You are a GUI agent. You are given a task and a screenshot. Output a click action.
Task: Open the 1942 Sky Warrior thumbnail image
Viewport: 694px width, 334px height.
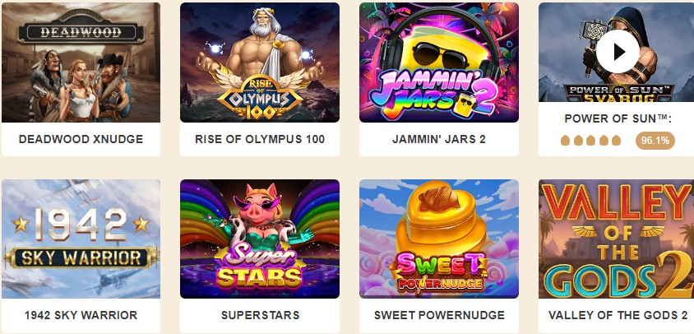click(81, 239)
